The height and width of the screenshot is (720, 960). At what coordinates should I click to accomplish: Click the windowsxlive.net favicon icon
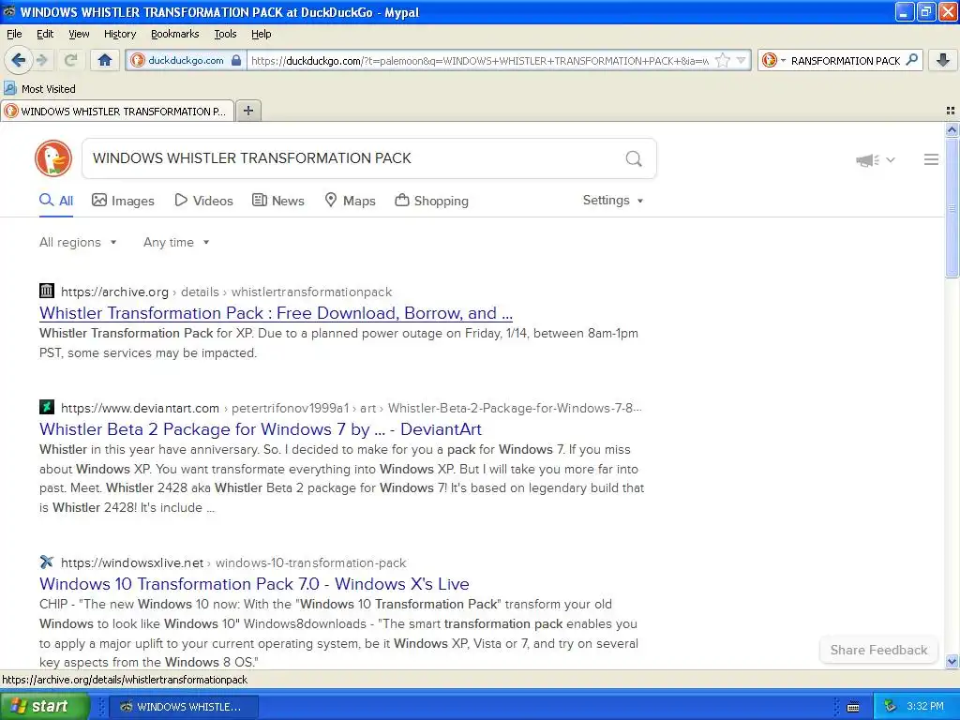47,562
